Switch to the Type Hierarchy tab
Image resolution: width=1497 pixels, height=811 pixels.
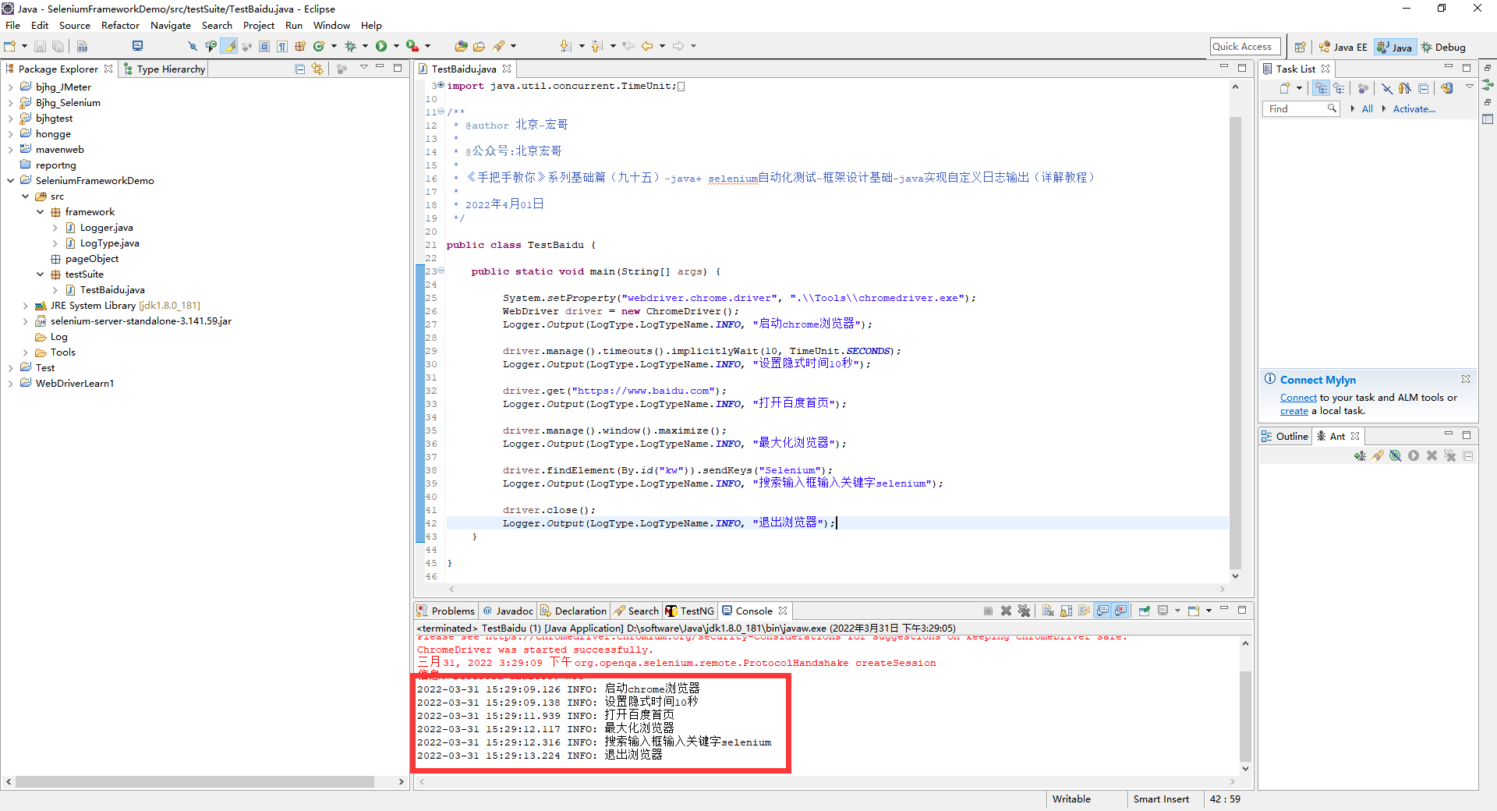pyautogui.click(x=164, y=69)
